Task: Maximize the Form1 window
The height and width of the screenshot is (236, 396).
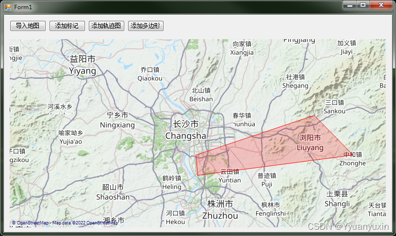Action: 363,5
